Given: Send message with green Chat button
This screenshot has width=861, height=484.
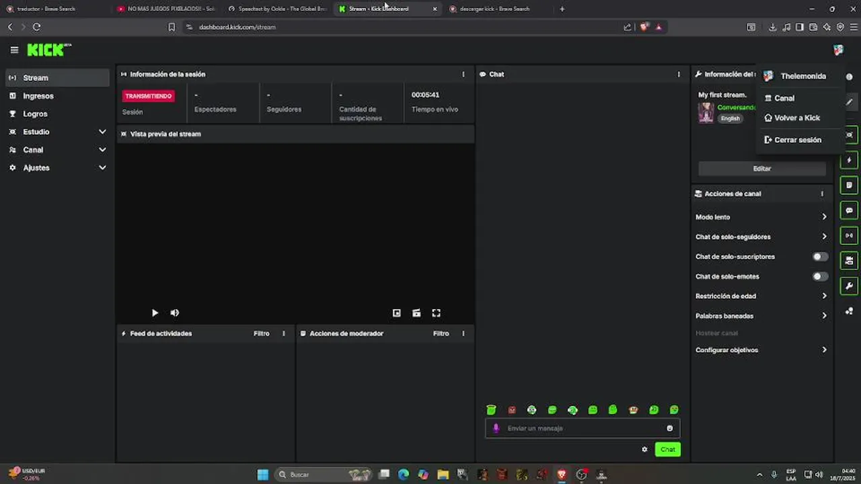Looking at the screenshot, I should tap(668, 449).
